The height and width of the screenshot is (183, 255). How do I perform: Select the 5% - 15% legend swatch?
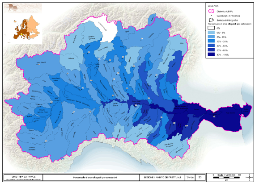(211, 37)
